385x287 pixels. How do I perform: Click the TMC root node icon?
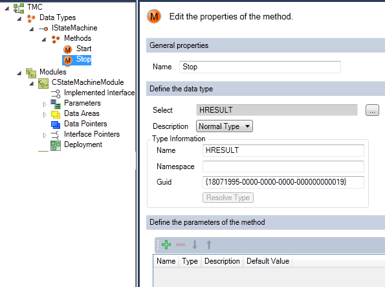coord(19,8)
